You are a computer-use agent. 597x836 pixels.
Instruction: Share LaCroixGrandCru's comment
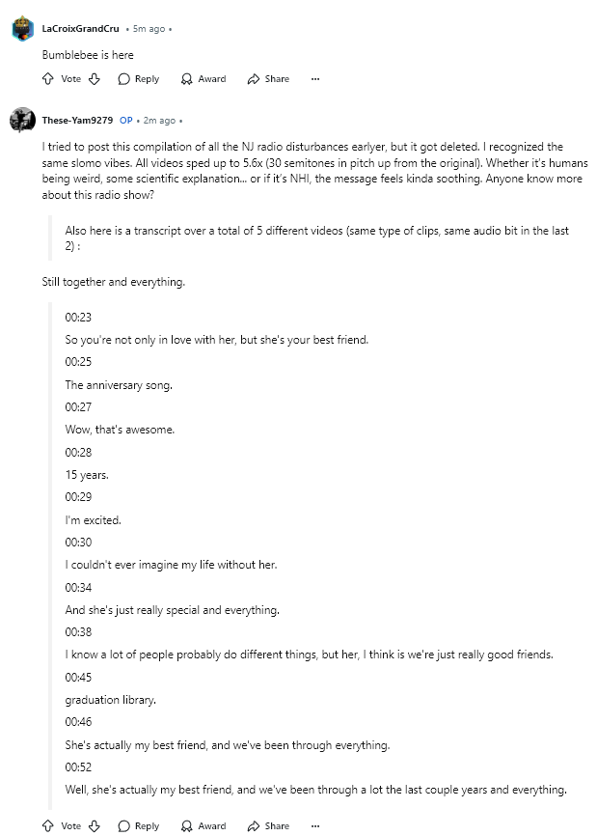pos(268,79)
